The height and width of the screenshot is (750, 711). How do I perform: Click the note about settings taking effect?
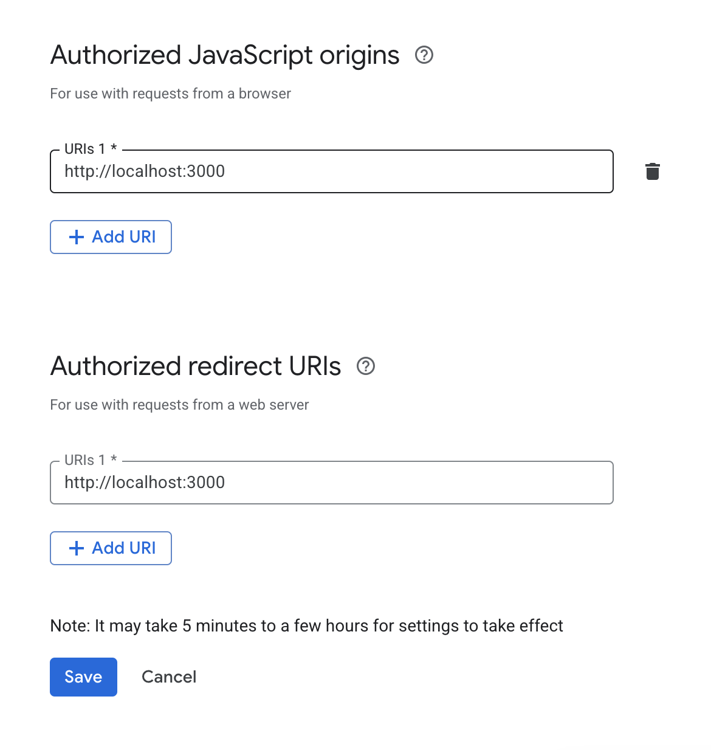306,626
